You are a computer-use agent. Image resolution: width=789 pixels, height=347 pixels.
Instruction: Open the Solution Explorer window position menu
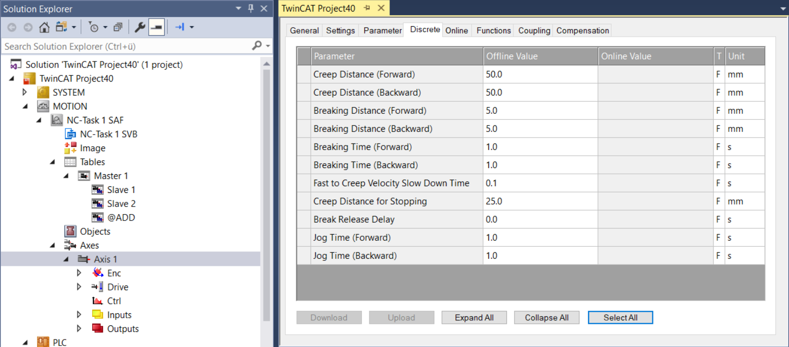tap(238, 9)
